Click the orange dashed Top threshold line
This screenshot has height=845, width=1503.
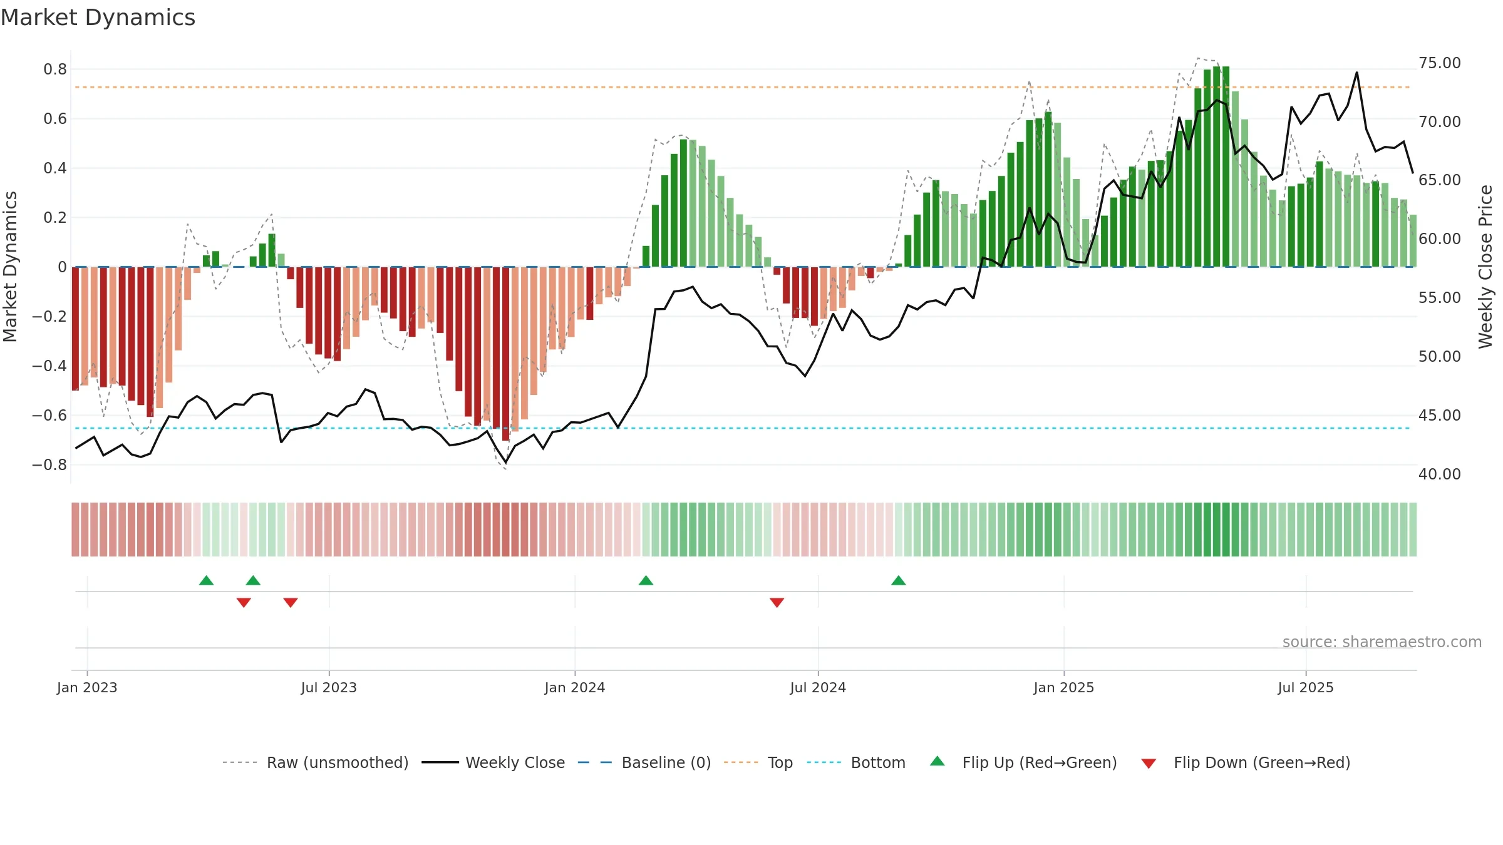[742, 87]
